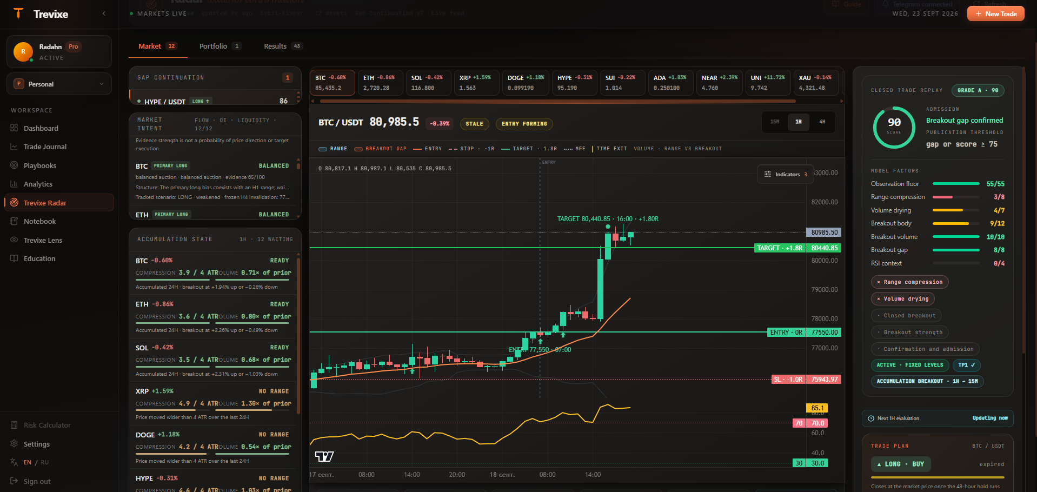Click the TARGET +1.8R price line label

coord(780,248)
